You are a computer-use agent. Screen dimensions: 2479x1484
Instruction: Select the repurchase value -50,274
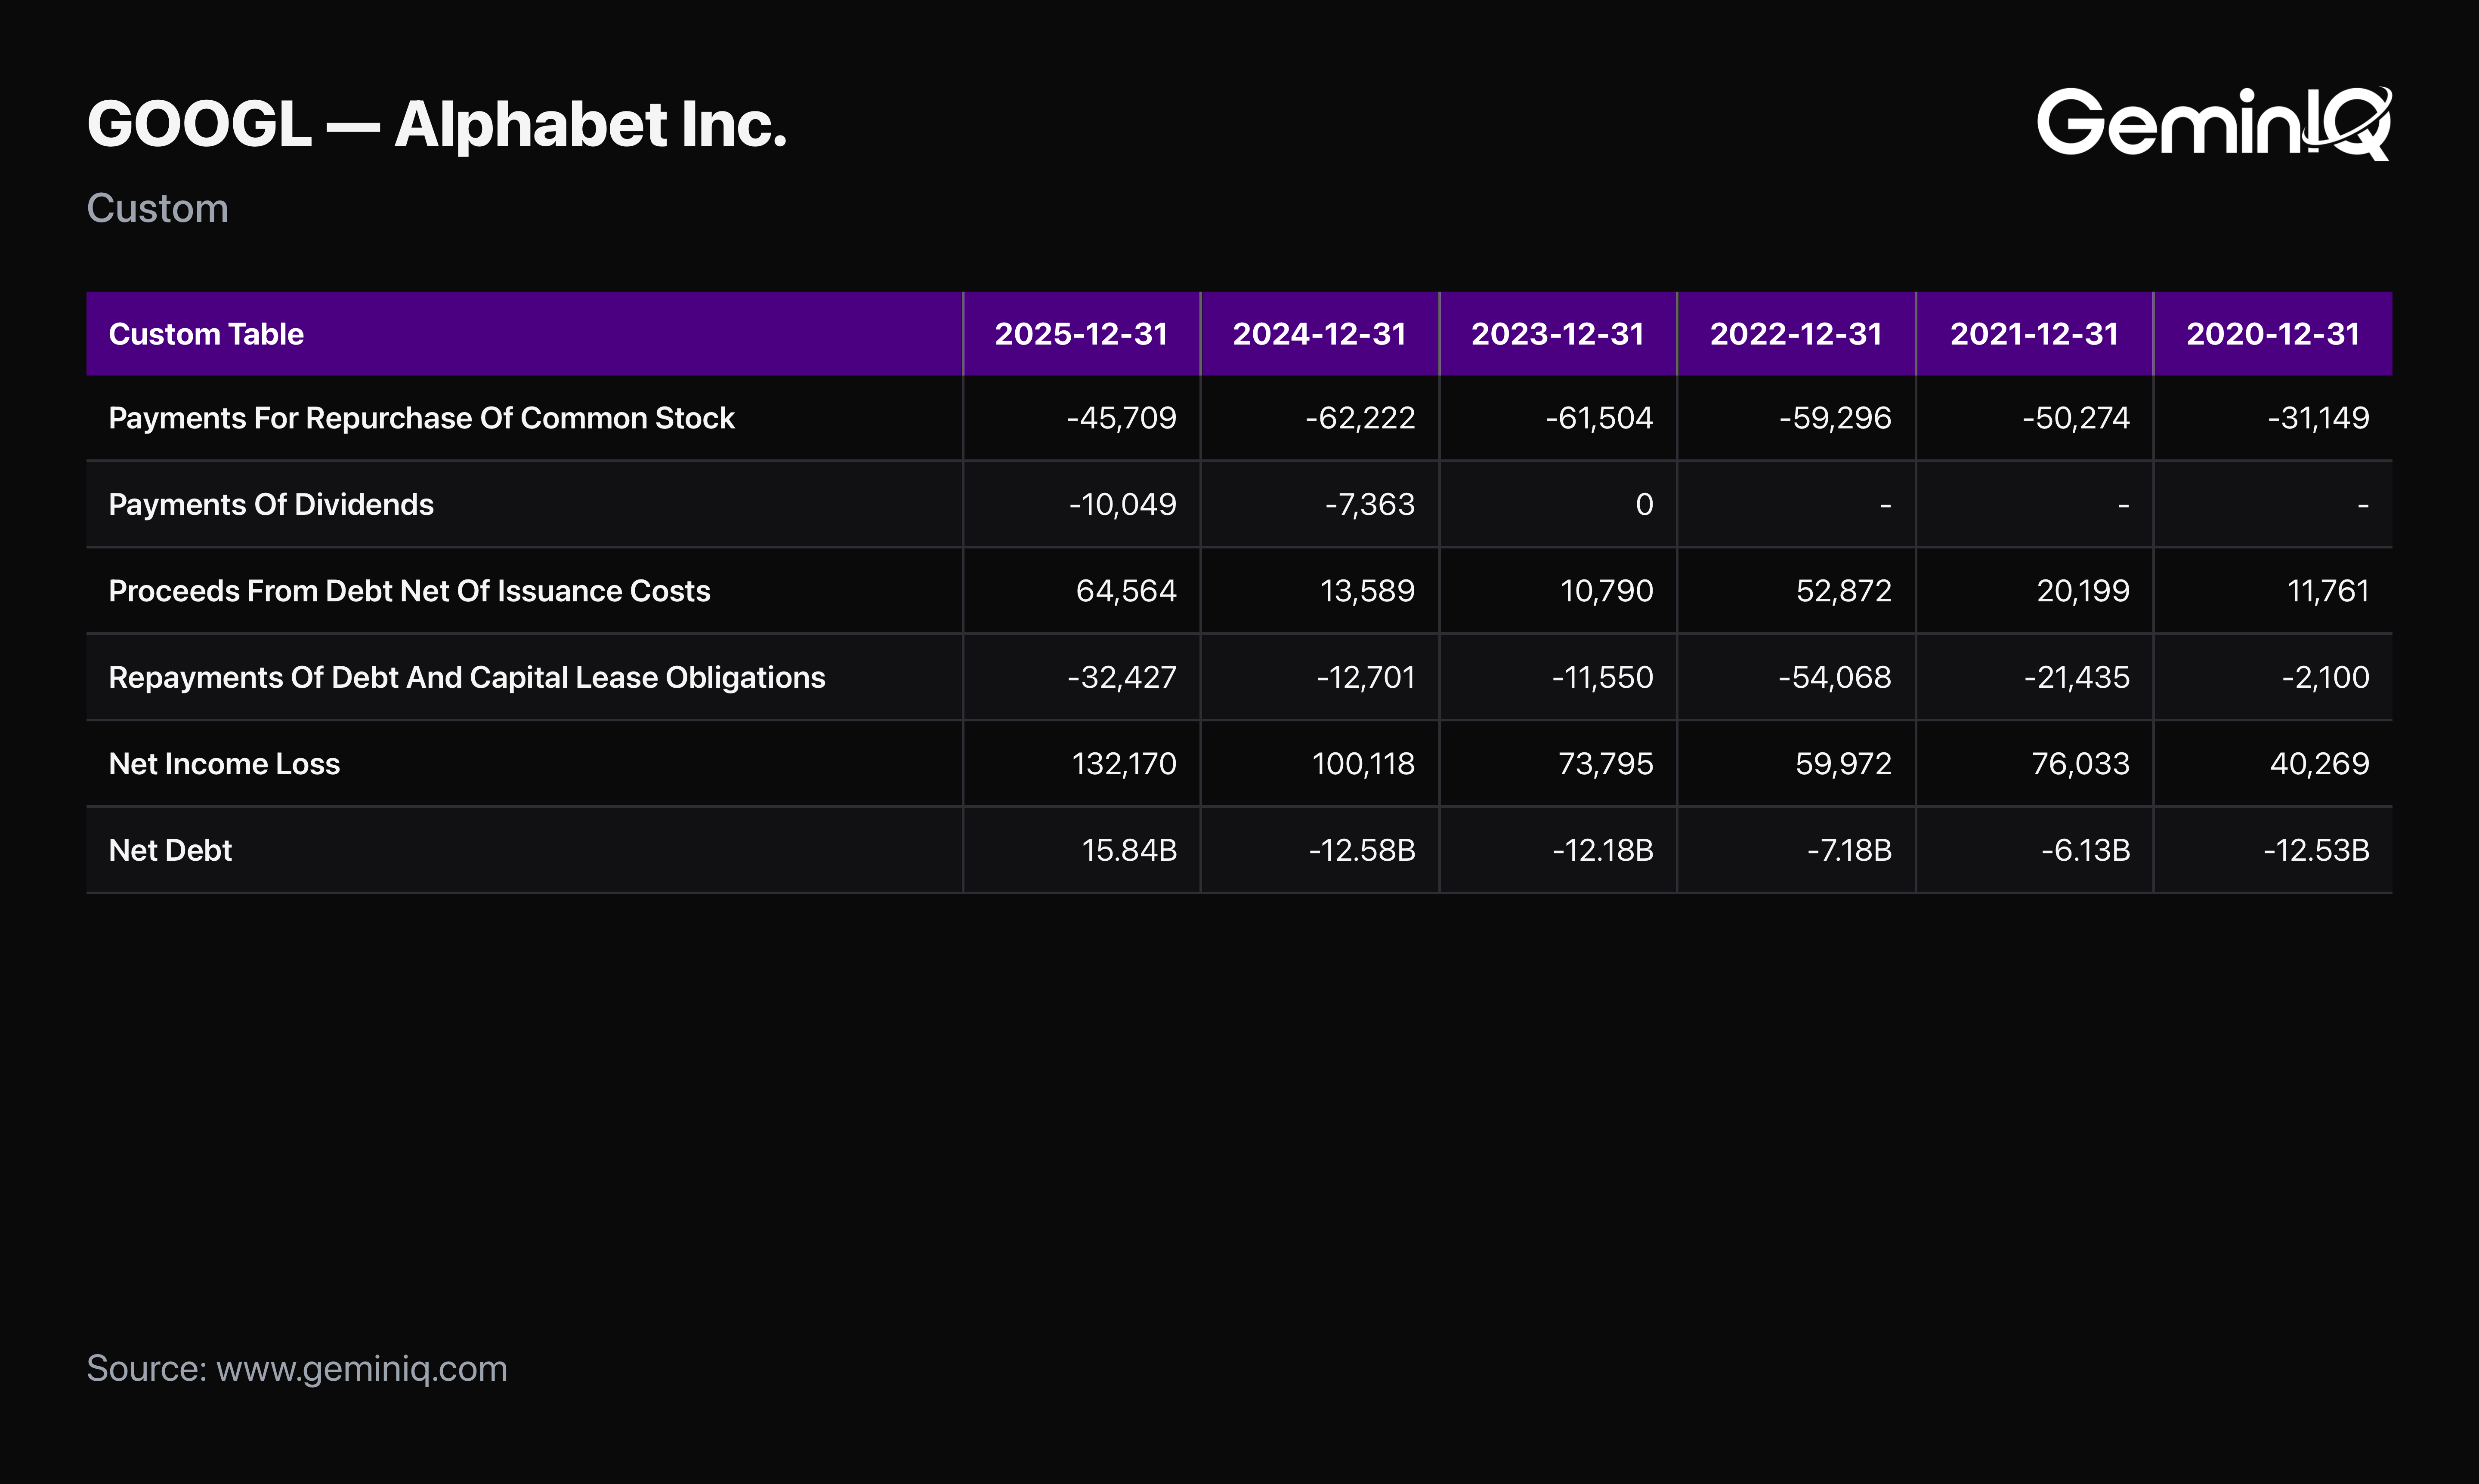pos(2076,418)
